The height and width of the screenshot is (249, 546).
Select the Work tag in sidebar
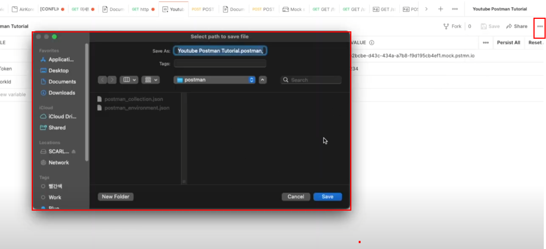click(x=51, y=197)
